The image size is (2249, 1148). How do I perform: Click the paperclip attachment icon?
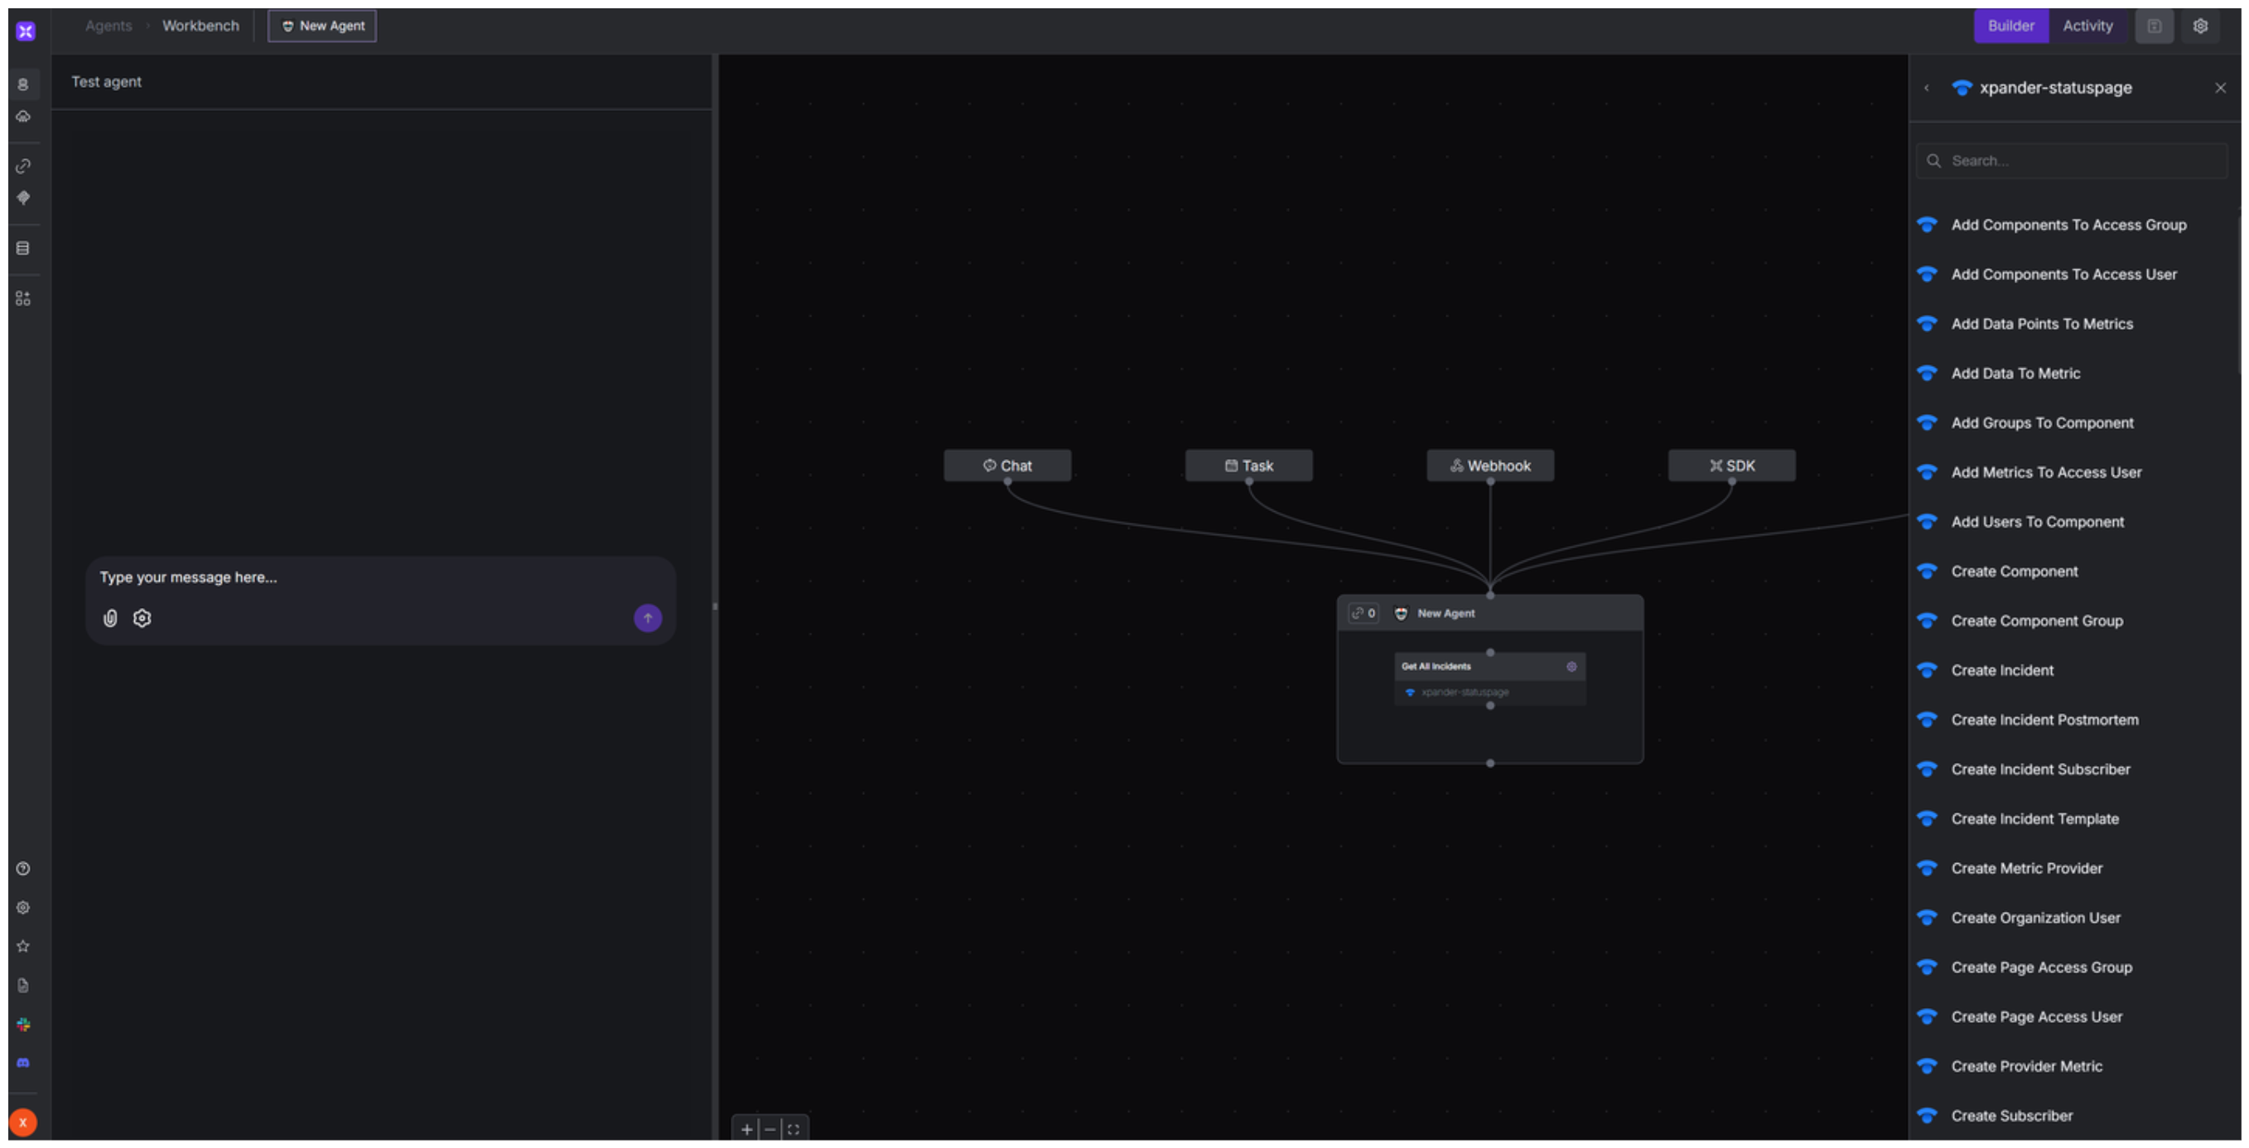coord(110,618)
